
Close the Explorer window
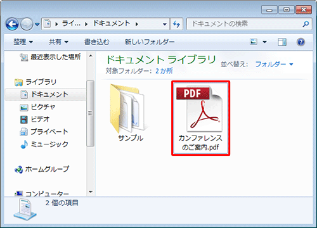pyautogui.click(x=304, y=9)
